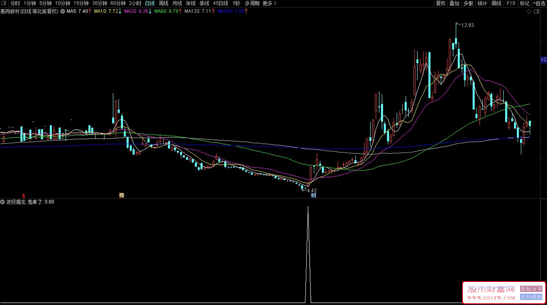Select the 日线 daily period
547x305 pixels.
tap(150, 3)
